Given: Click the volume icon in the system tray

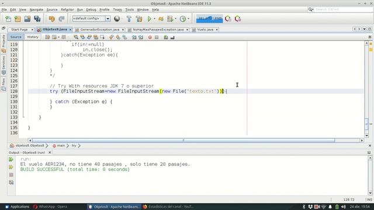Looking at the screenshot, I should 344,206.
